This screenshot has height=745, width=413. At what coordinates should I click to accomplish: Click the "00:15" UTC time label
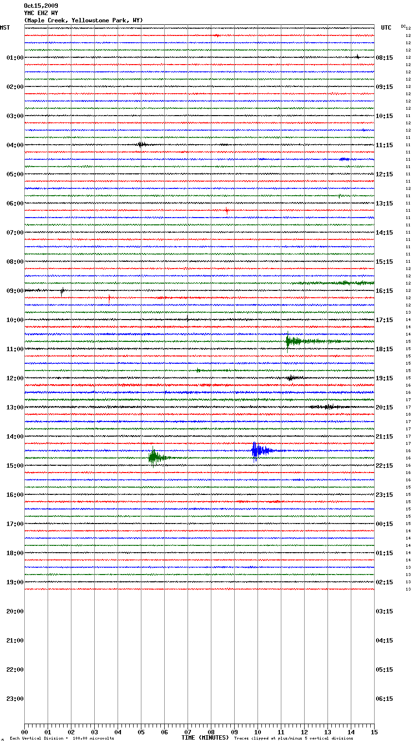384,524
